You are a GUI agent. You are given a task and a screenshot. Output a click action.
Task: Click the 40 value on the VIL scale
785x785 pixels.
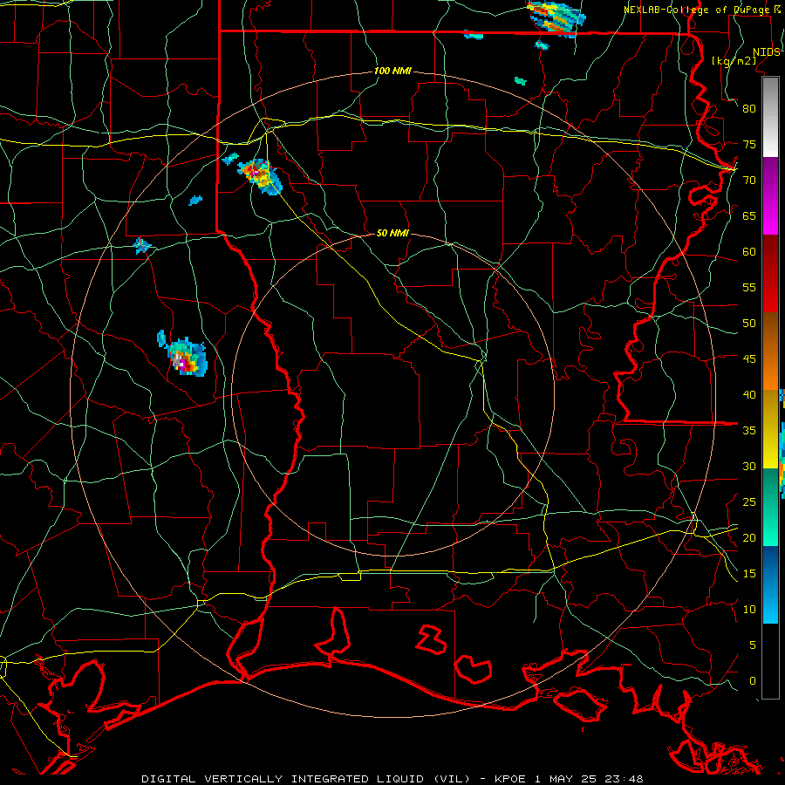[x=749, y=394]
